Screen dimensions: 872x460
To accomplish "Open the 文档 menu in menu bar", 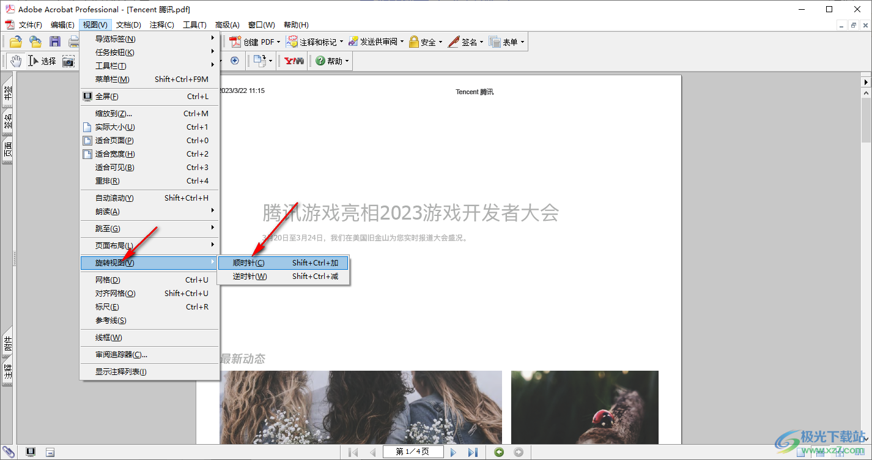I will pyautogui.click(x=128, y=25).
